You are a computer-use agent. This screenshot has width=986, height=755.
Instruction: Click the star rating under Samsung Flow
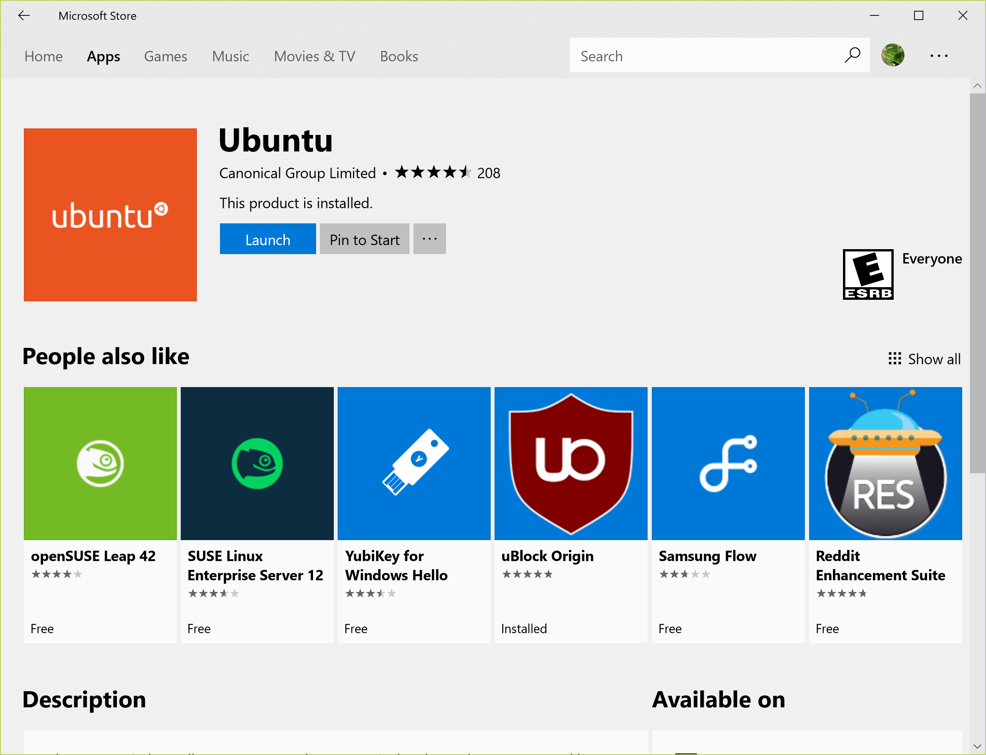pyautogui.click(x=684, y=574)
